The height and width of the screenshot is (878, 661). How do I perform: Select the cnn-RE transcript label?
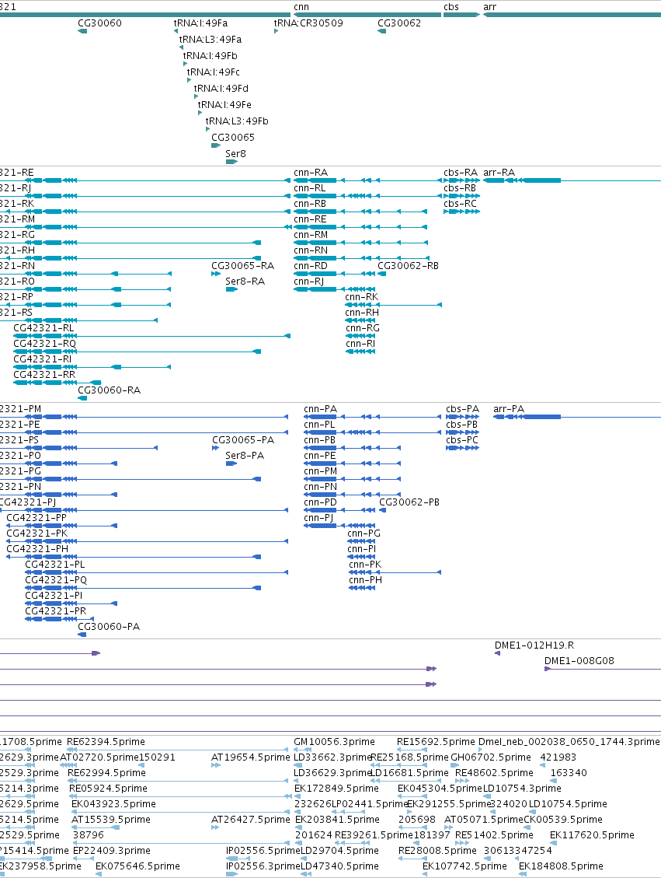310,219
